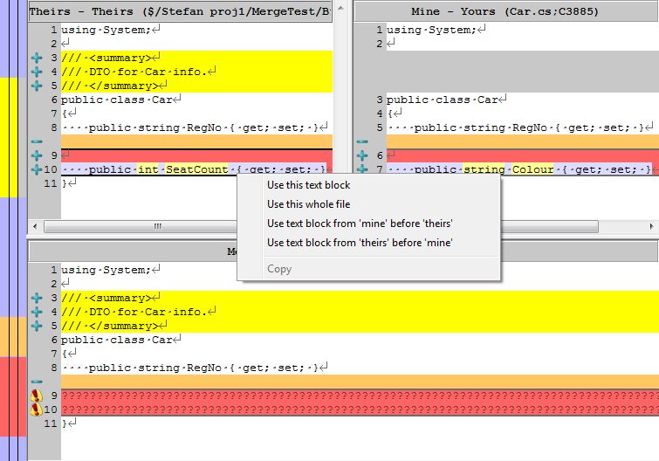The height and width of the screenshot is (461, 659).
Task: Choose 'Use this text block' menu entry
Action: [x=308, y=185]
